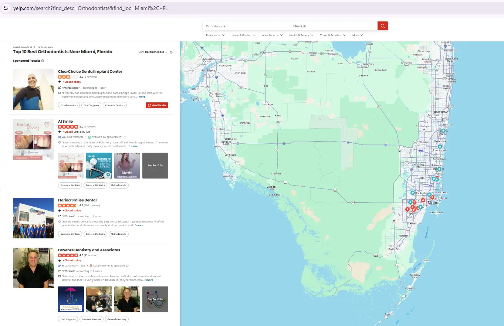Open the Sort: Recommended dropdown
The height and width of the screenshot is (326, 504).
(x=153, y=52)
